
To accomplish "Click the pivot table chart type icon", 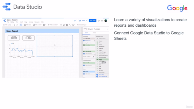I will (85, 29).
